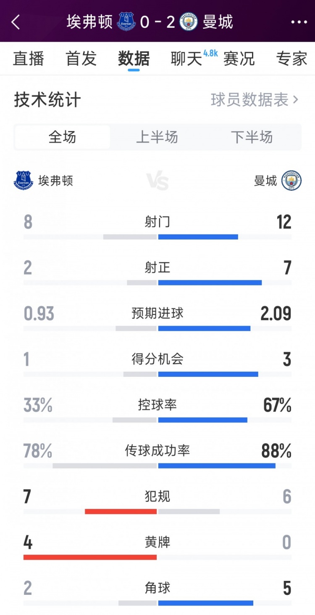The image size is (315, 615).
Task: Tap Everton logo beside 埃弗顿 team name
Action: tap(24, 181)
